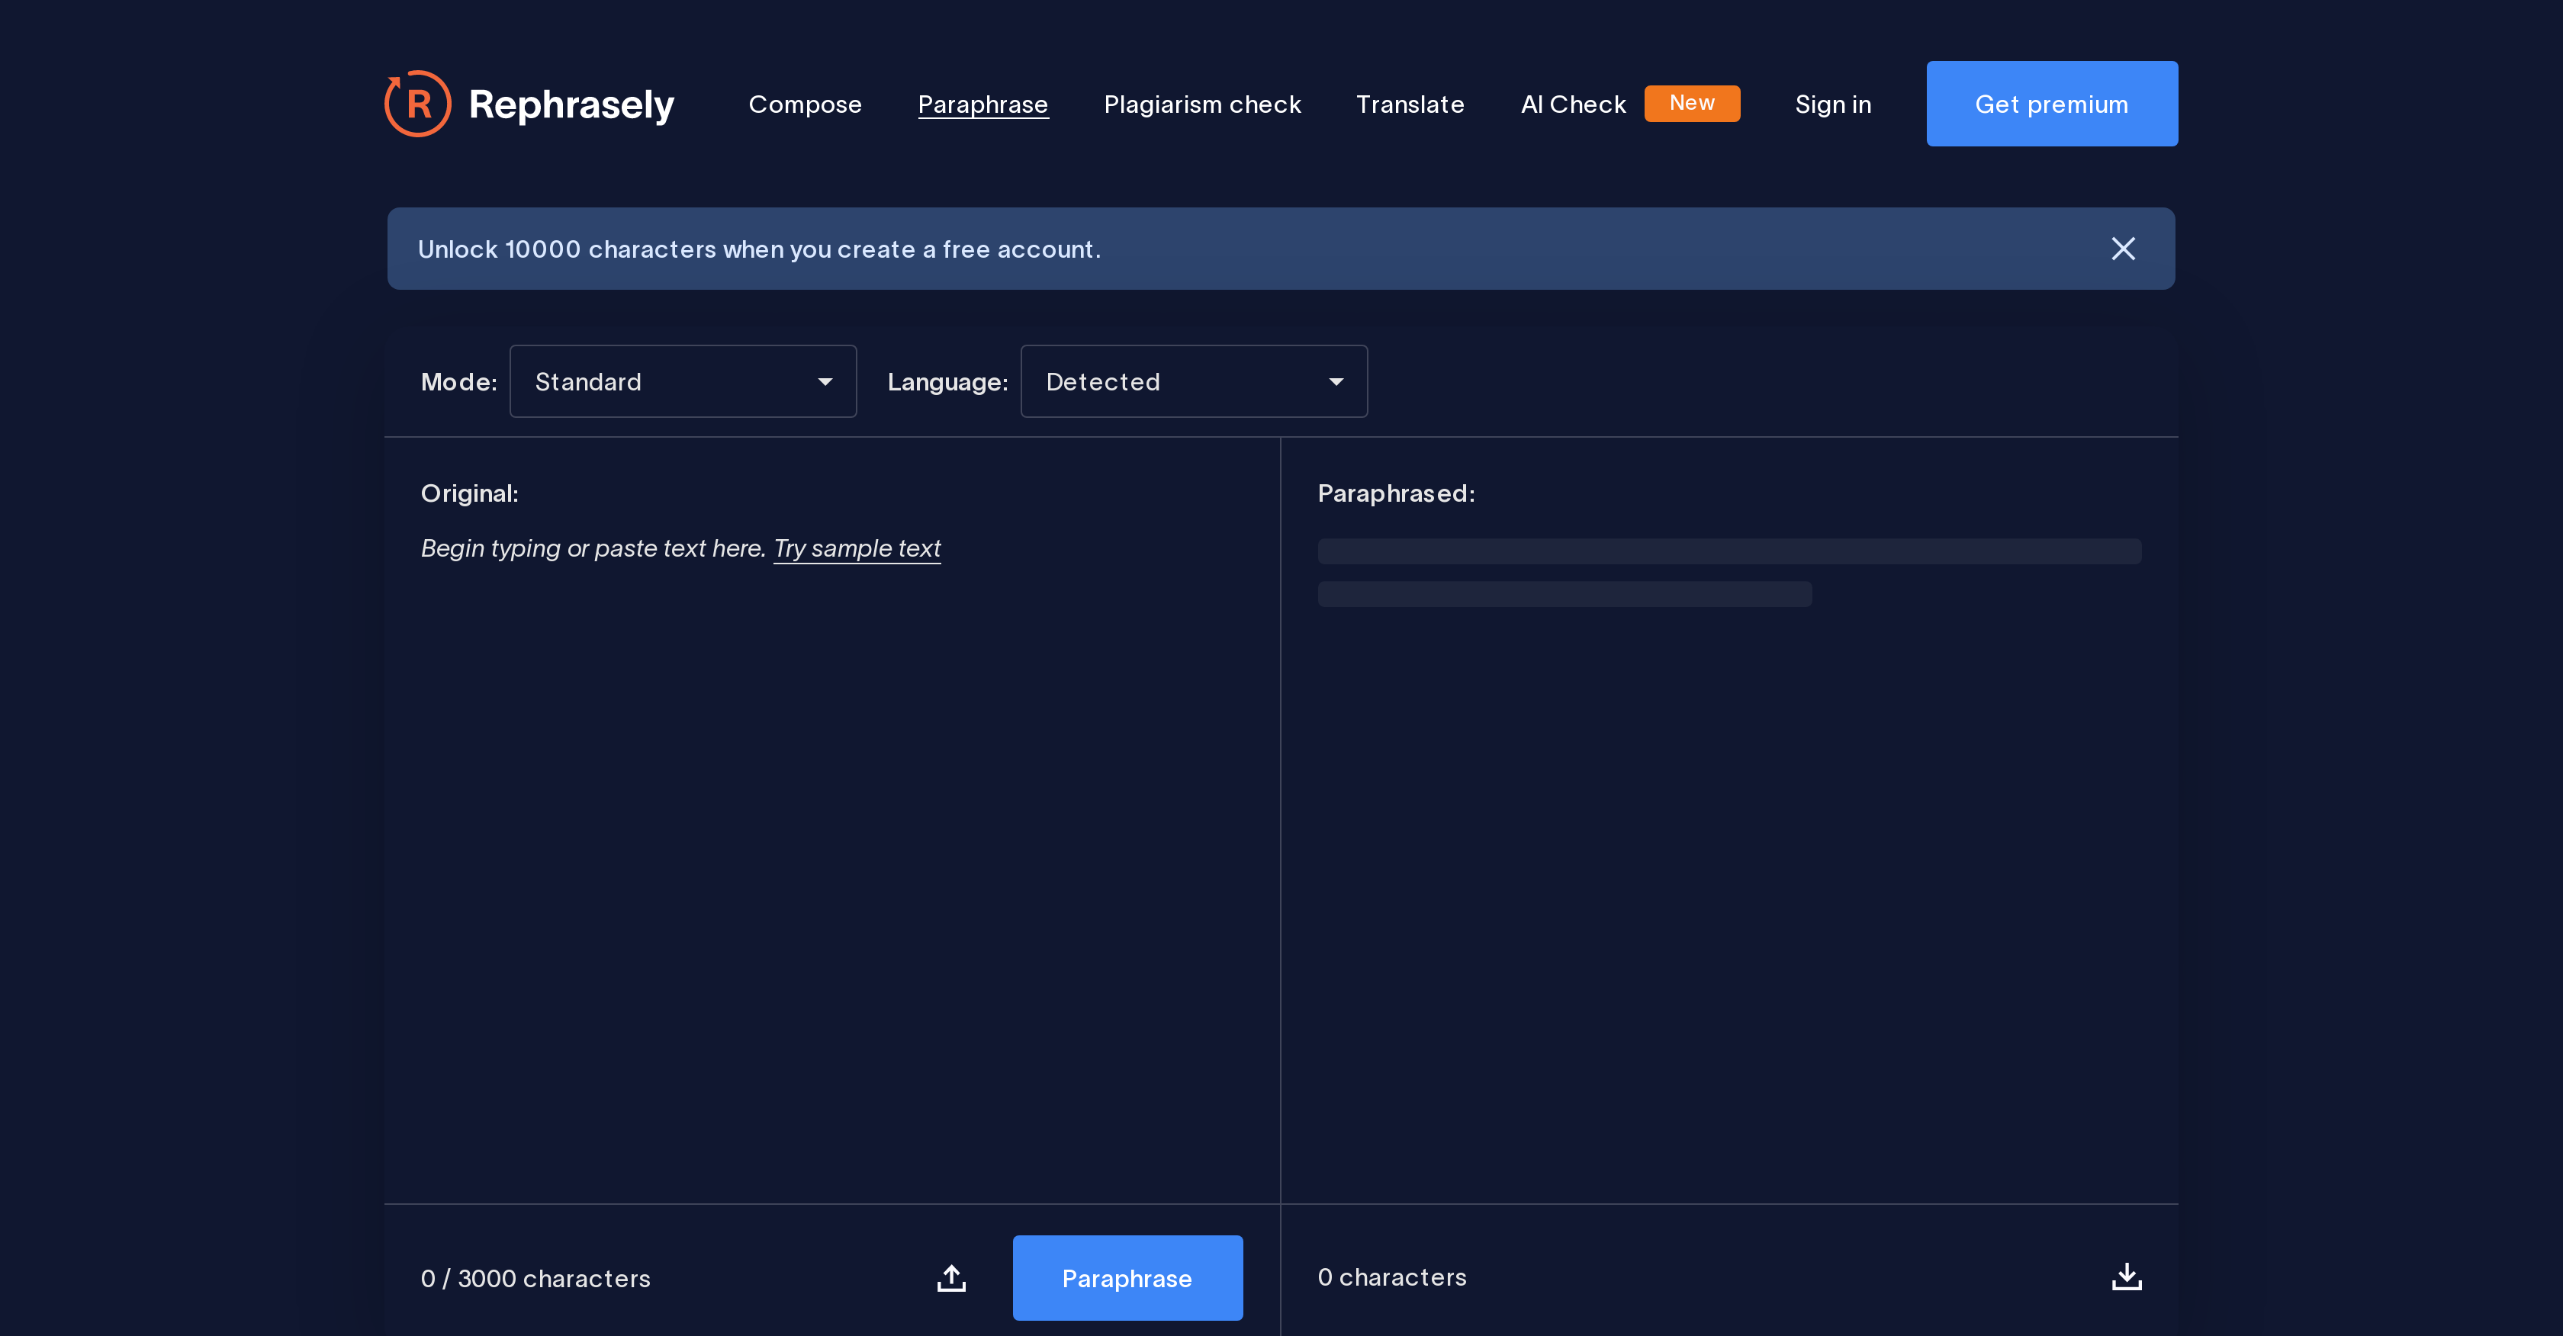Viewport: 2563px width, 1336px height.
Task: Select the Paraphrase navigation item
Action: (x=982, y=104)
